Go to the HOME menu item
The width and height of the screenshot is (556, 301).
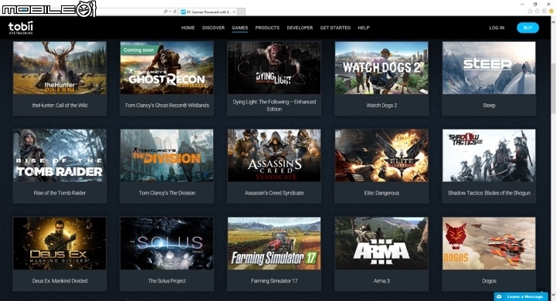point(188,28)
